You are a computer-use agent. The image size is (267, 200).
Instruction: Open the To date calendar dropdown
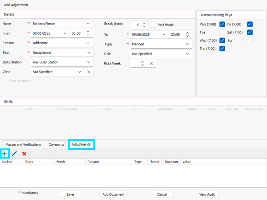(x=164, y=35)
